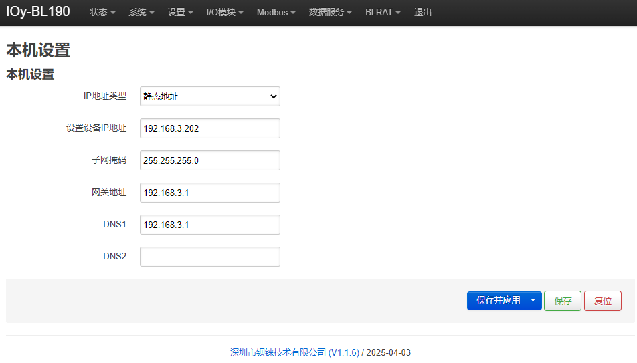The height and width of the screenshot is (363, 637).
Task: Open the IP地址类型 dropdown
Action: tap(210, 96)
